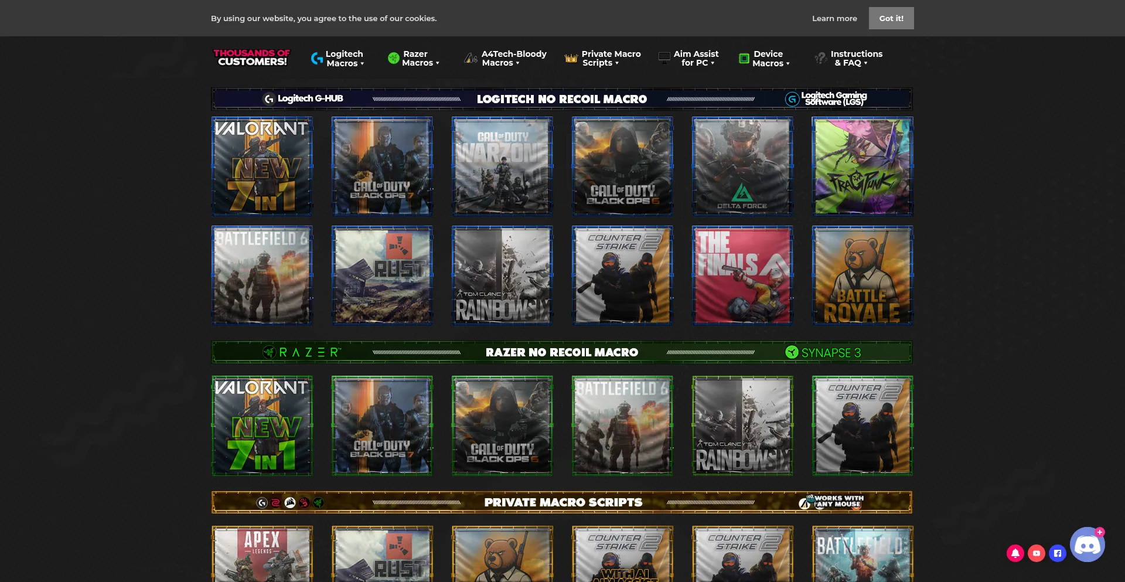Expand the Instructions & FAQ menu
Screen dimensions: 1125x582
click(848, 58)
